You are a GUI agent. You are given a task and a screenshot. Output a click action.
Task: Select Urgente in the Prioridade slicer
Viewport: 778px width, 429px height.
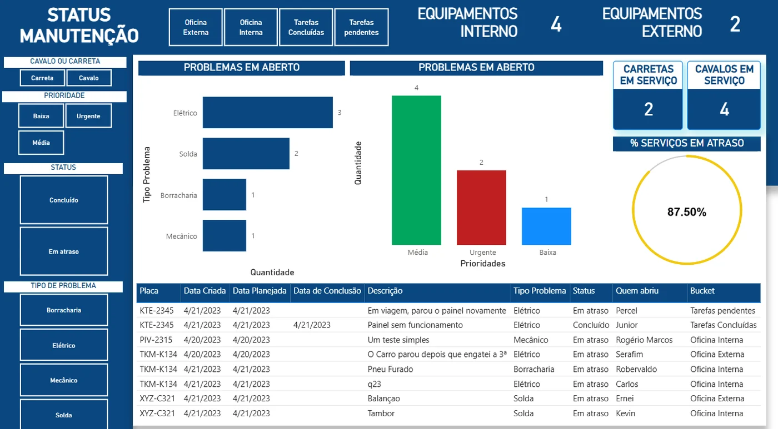(x=88, y=116)
